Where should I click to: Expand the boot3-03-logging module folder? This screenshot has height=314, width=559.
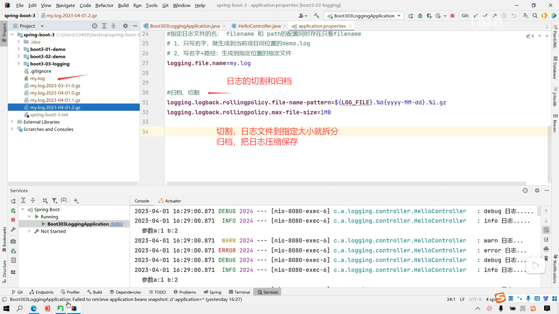point(19,64)
